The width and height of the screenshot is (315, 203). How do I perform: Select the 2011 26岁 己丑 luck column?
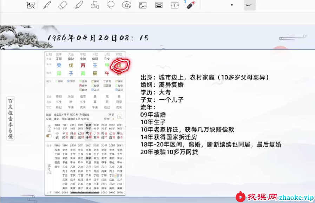80,131
